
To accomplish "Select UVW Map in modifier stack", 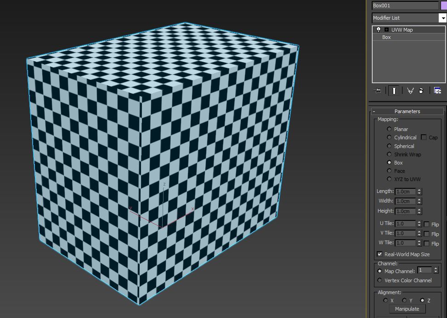I will coord(402,30).
